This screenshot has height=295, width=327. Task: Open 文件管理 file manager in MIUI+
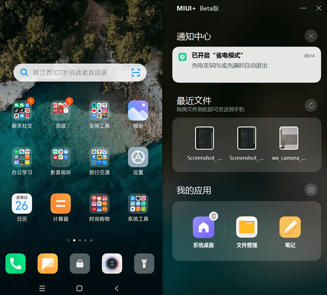(x=246, y=227)
